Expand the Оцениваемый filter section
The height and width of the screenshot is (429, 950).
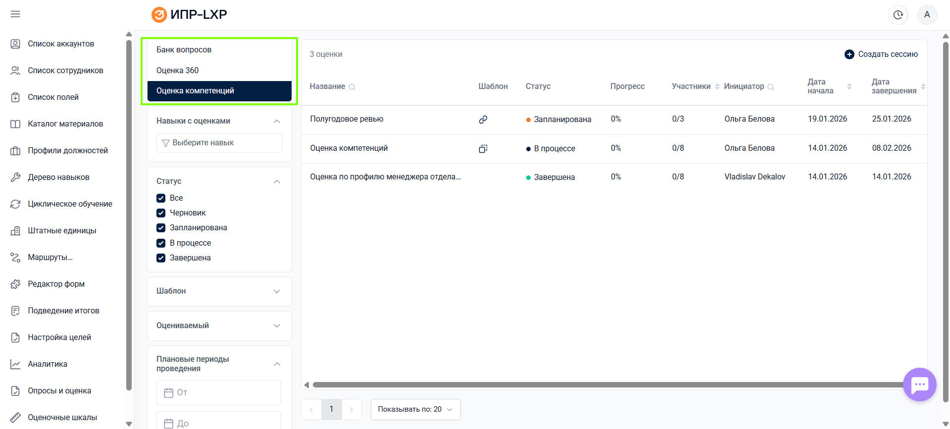tap(219, 326)
